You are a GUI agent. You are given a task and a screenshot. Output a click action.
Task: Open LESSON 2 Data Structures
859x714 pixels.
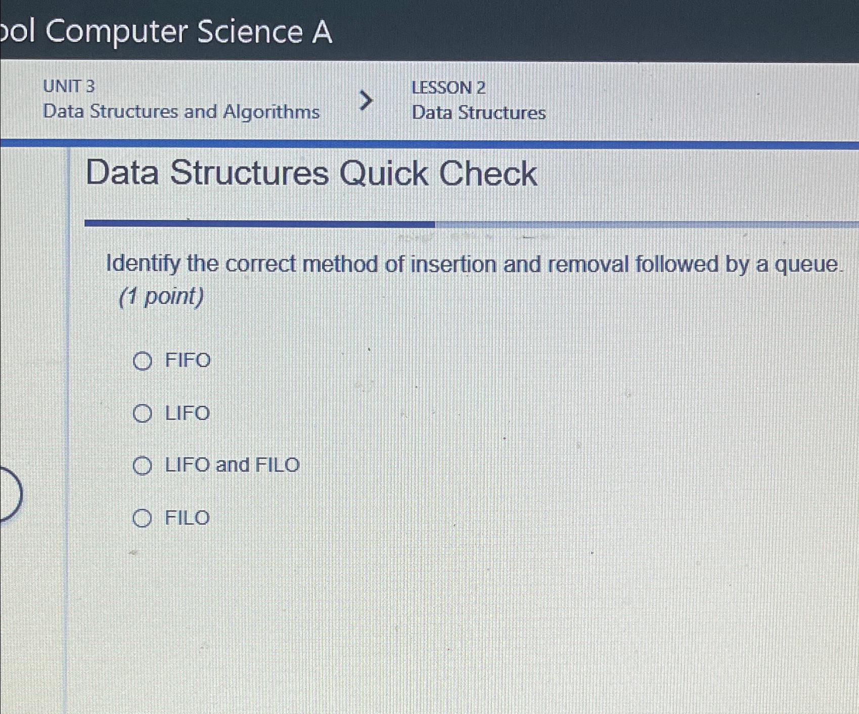[477, 100]
